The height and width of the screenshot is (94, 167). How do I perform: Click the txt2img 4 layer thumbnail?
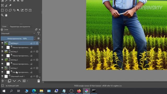click(6, 43)
